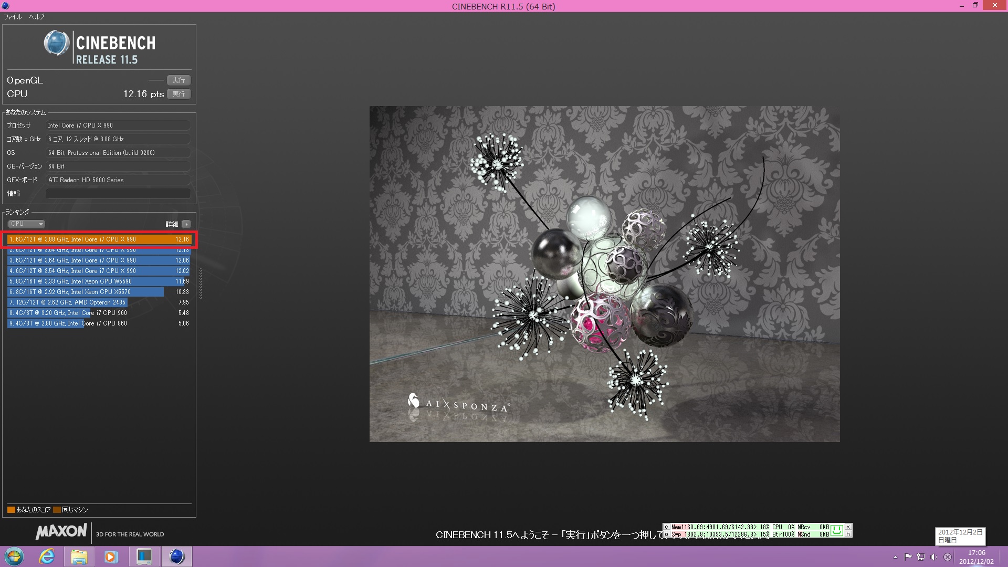Open the CPU ranking type dropdown

[26, 224]
